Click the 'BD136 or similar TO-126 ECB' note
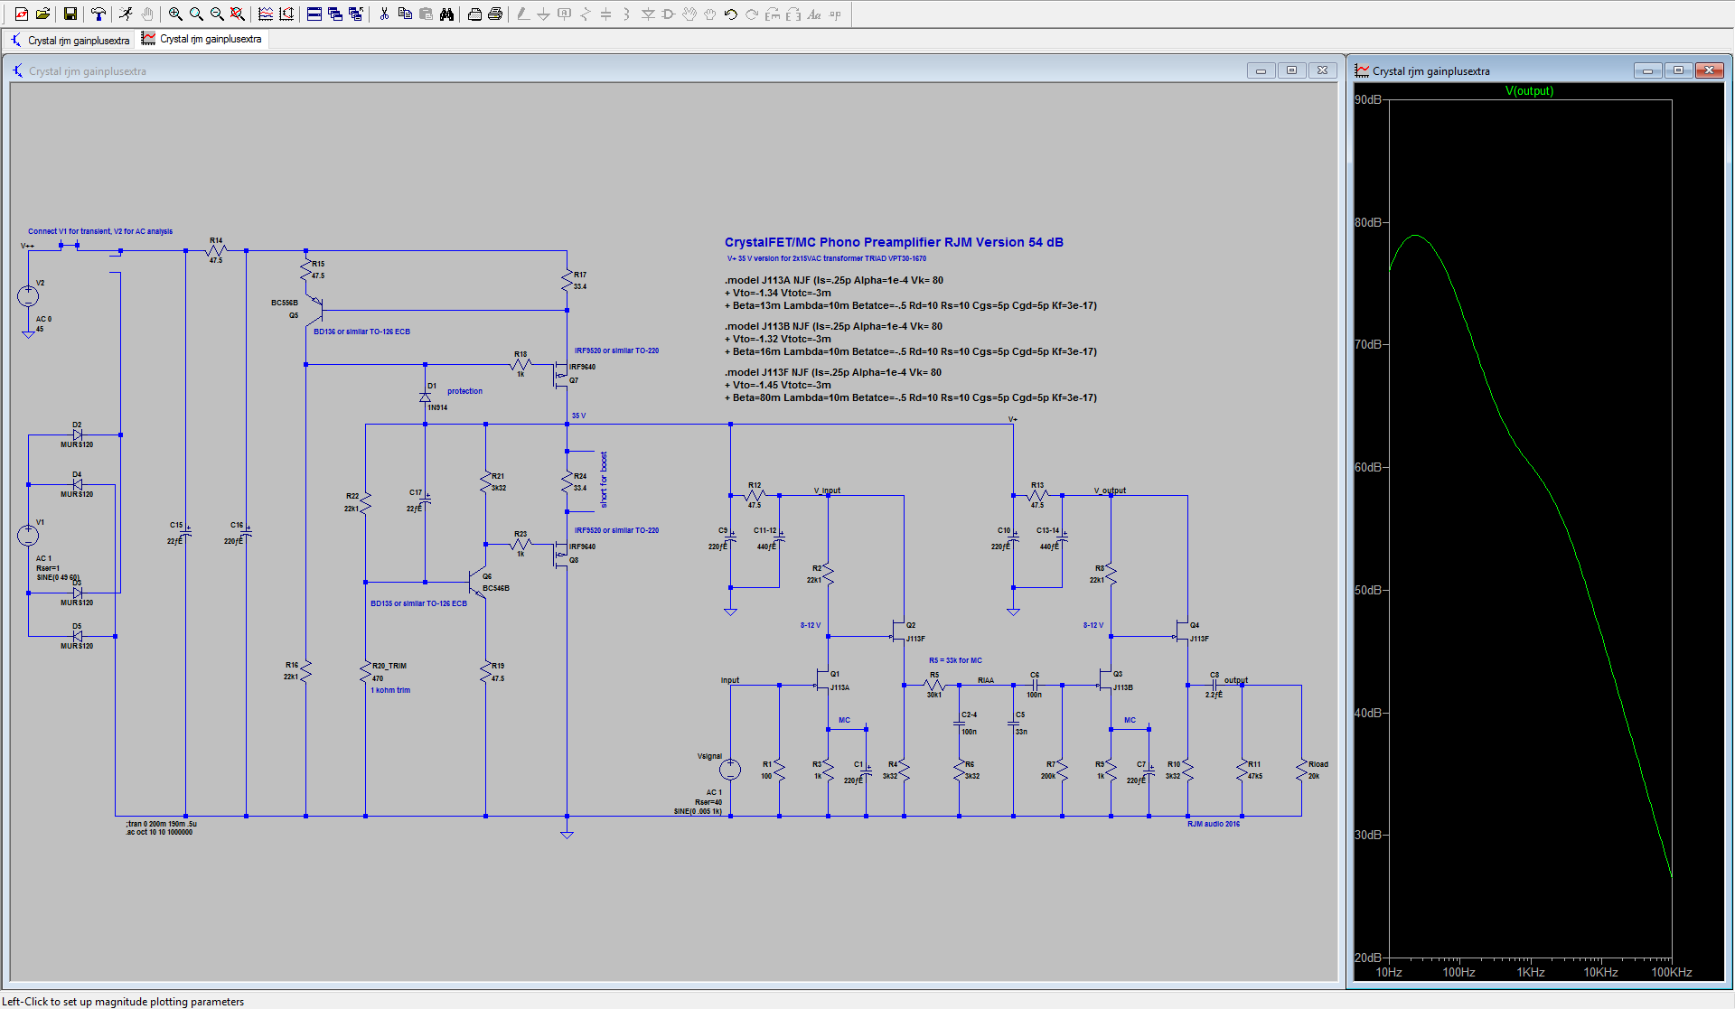1735x1009 pixels. pyautogui.click(x=361, y=332)
